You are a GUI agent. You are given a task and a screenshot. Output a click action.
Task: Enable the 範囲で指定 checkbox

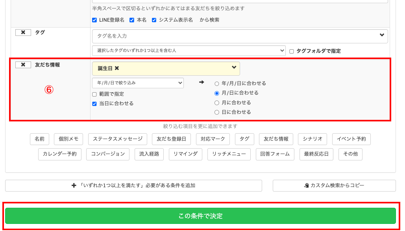94,94
